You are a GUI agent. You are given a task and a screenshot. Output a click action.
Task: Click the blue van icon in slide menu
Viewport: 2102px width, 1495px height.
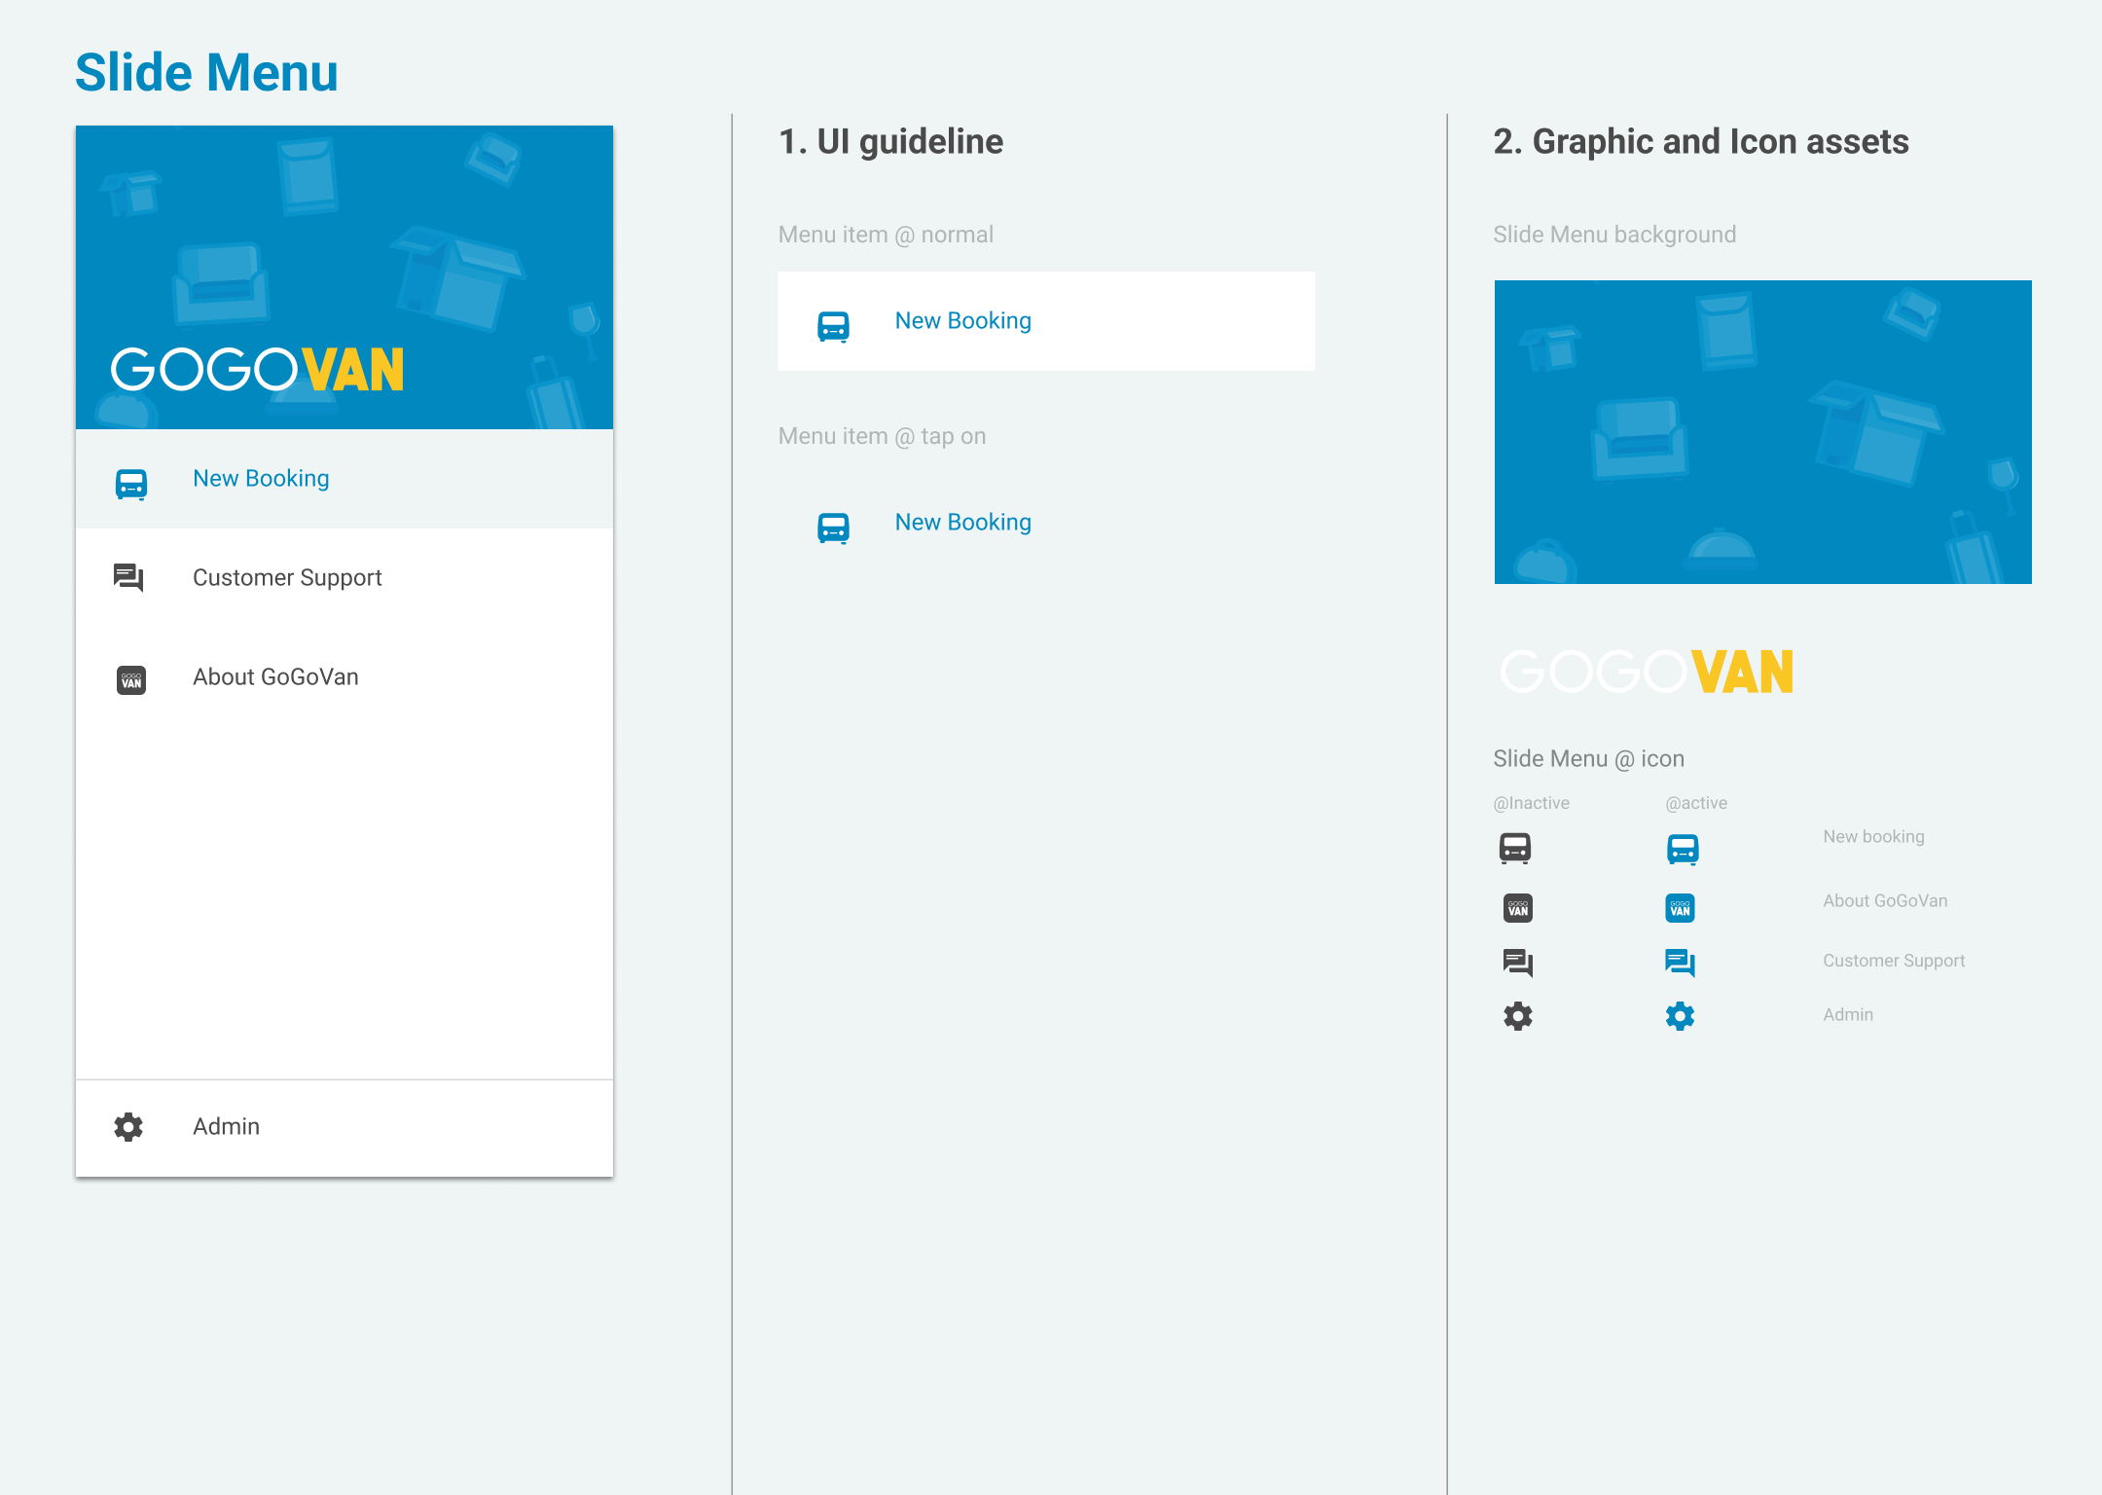pyautogui.click(x=131, y=484)
